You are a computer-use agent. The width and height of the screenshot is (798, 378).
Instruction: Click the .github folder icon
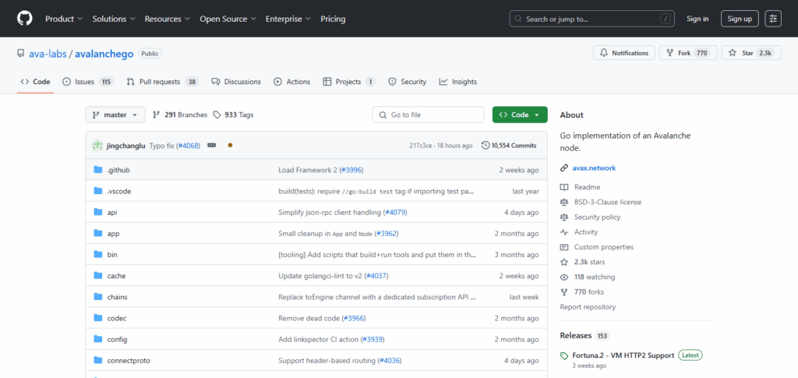pyautogui.click(x=98, y=170)
